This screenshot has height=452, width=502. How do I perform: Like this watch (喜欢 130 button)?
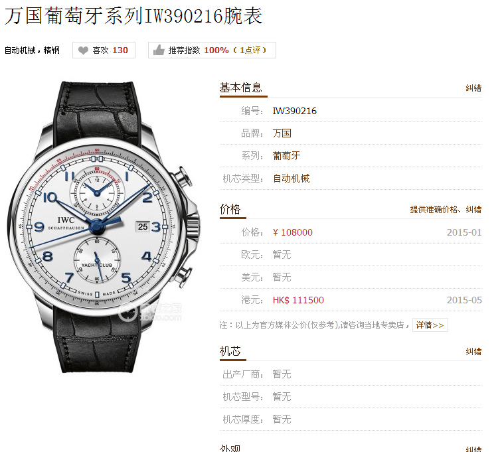[x=104, y=50]
